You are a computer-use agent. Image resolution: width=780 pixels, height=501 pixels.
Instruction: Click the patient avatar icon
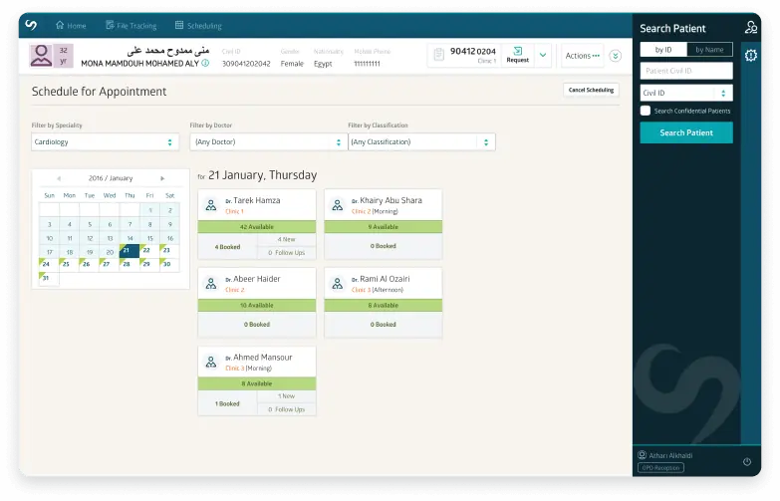pyautogui.click(x=41, y=55)
